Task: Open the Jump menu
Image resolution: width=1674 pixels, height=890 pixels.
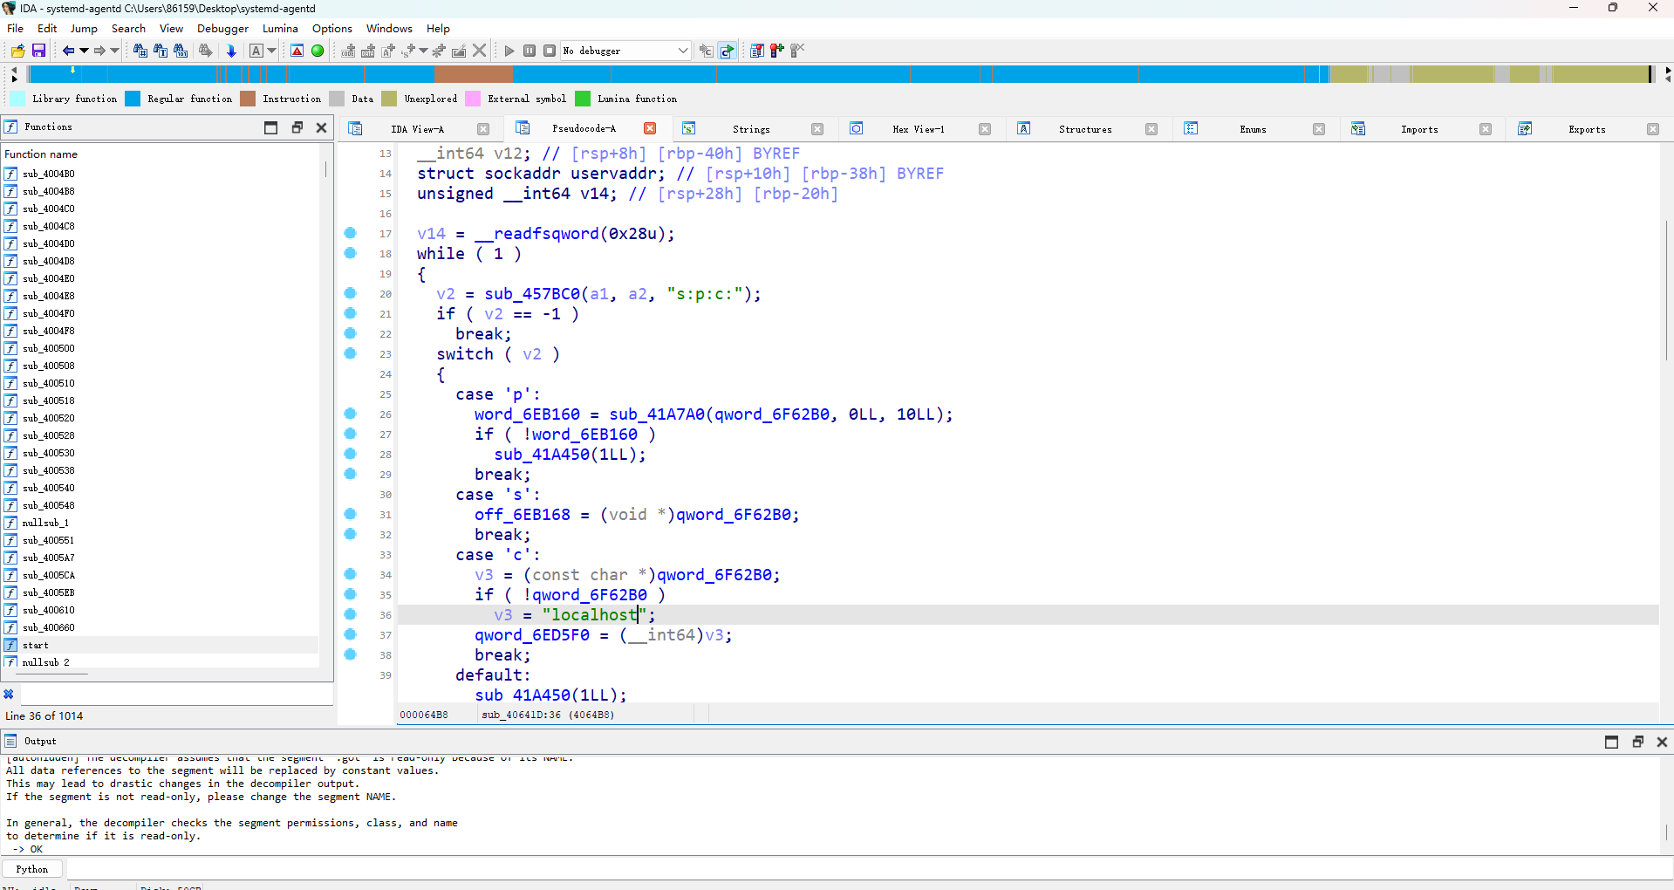Action: click(x=84, y=28)
